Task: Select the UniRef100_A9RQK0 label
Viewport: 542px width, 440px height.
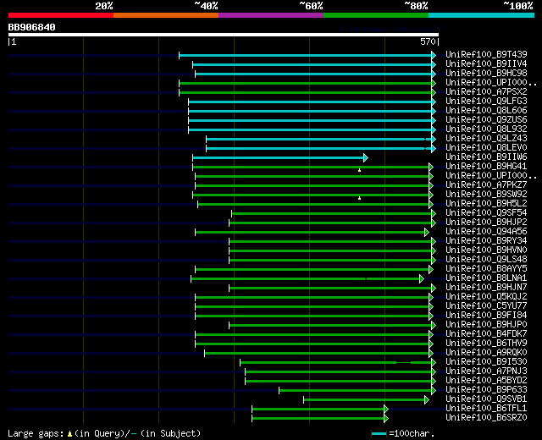Action: click(486, 353)
